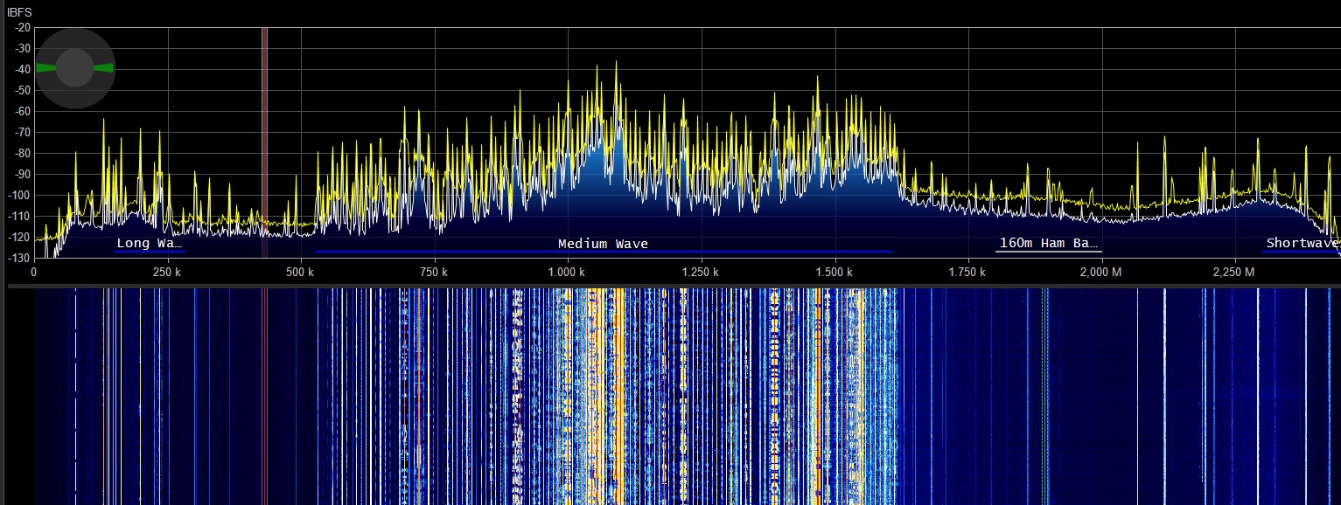Click the 1.500 k frequency axis label
The width and height of the screenshot is (1341, 505).
[x=834, y=273]
